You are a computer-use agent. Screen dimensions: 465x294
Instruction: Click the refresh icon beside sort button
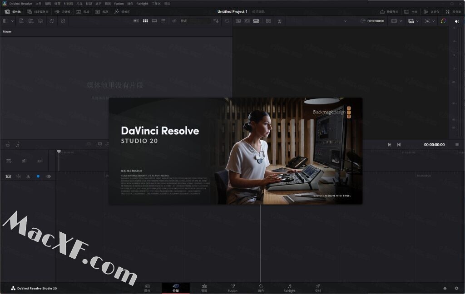[x=227, y=21]
